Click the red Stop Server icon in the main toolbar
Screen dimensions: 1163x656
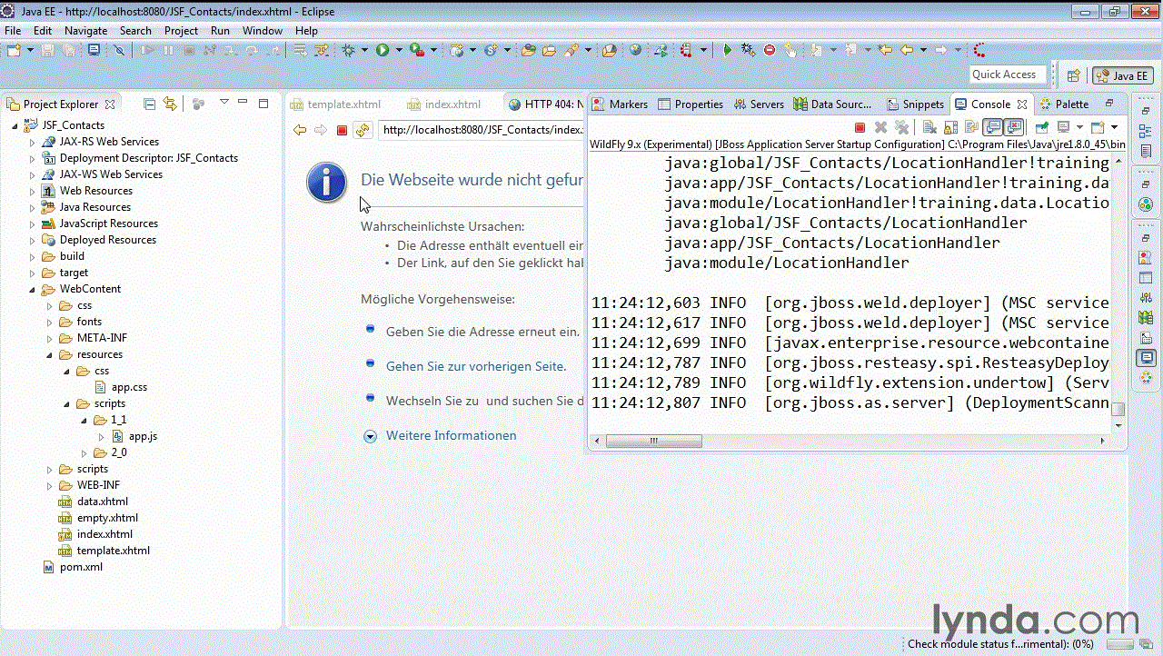point(770,50)
